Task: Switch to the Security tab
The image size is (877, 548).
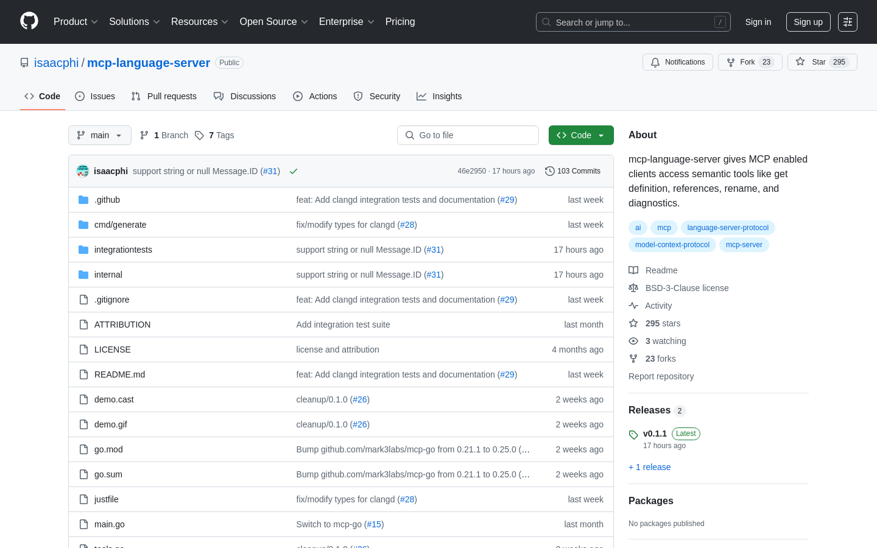Action: (377, 96)
